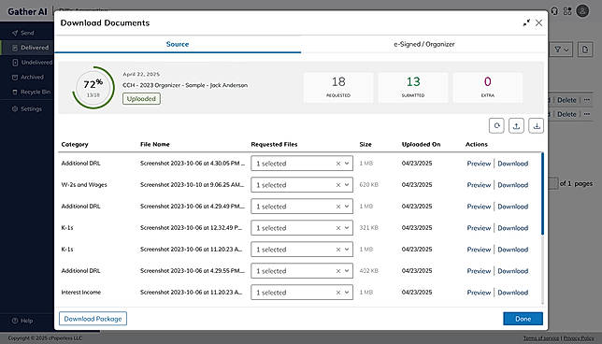Collapse the dialog with the shrink arrows icon
The width and height of the screenshot is (602, 344).
(x=526, y=23)
